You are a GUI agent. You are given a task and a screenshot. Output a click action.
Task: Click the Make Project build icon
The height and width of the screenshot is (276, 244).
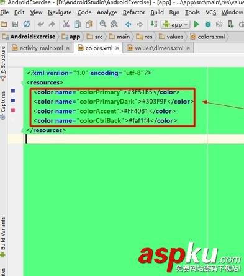pyautogui.click(x=154, y=24)
